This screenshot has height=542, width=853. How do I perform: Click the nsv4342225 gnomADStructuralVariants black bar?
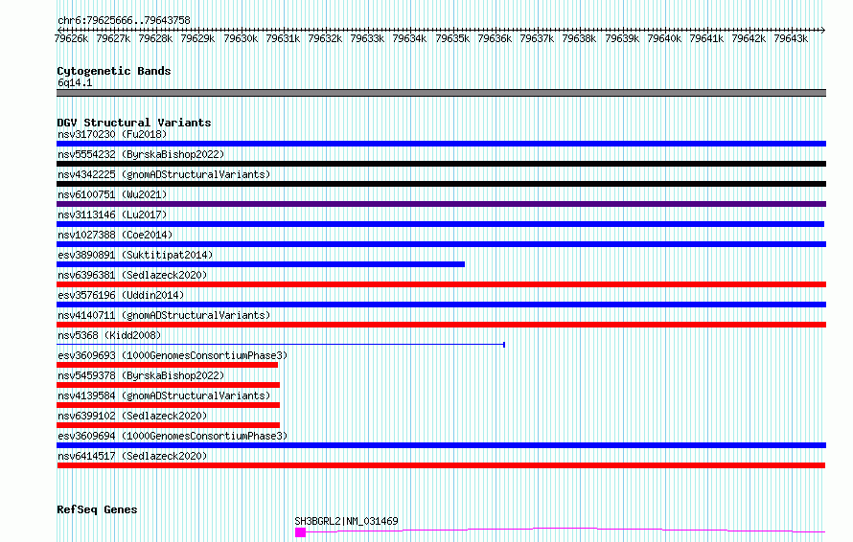[441, 184]
